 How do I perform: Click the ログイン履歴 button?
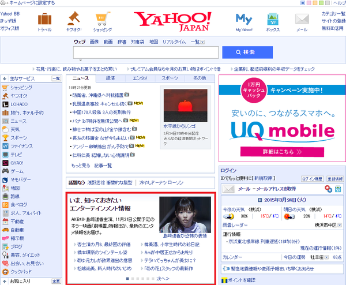[x=312, y=179]
